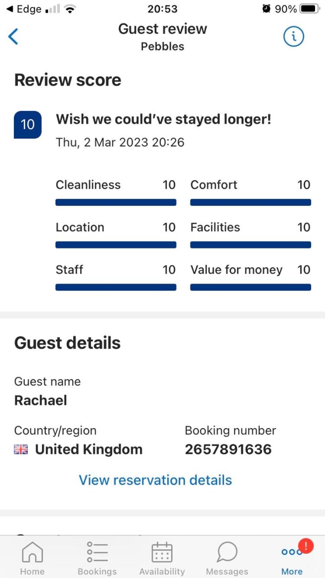Image resolution: width=325 pixels, height=578 pixels.
Task: Open the Availability calendar tab
Action: pos(162,558)
